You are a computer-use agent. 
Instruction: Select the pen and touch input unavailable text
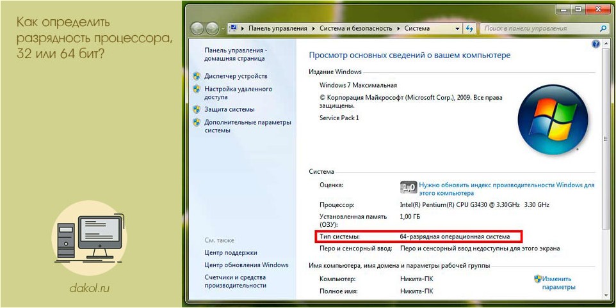pyautogui.click(x=480, y=249)
